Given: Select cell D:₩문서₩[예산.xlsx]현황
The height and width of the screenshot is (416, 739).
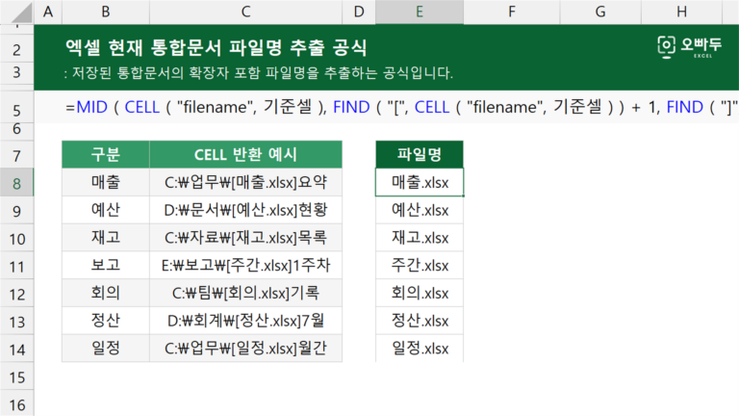Looking at the screenshot, I should (245, 210).
